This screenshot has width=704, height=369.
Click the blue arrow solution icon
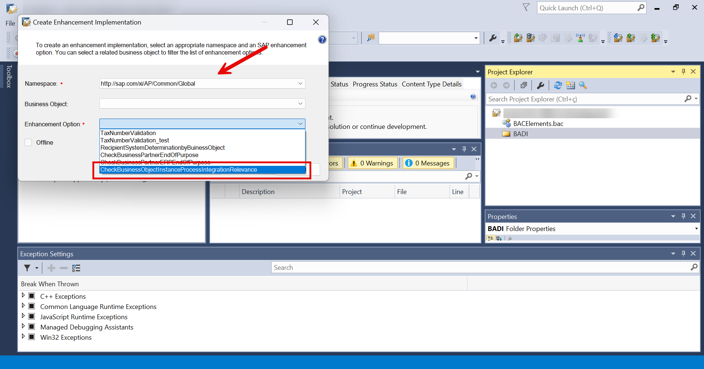618,38
